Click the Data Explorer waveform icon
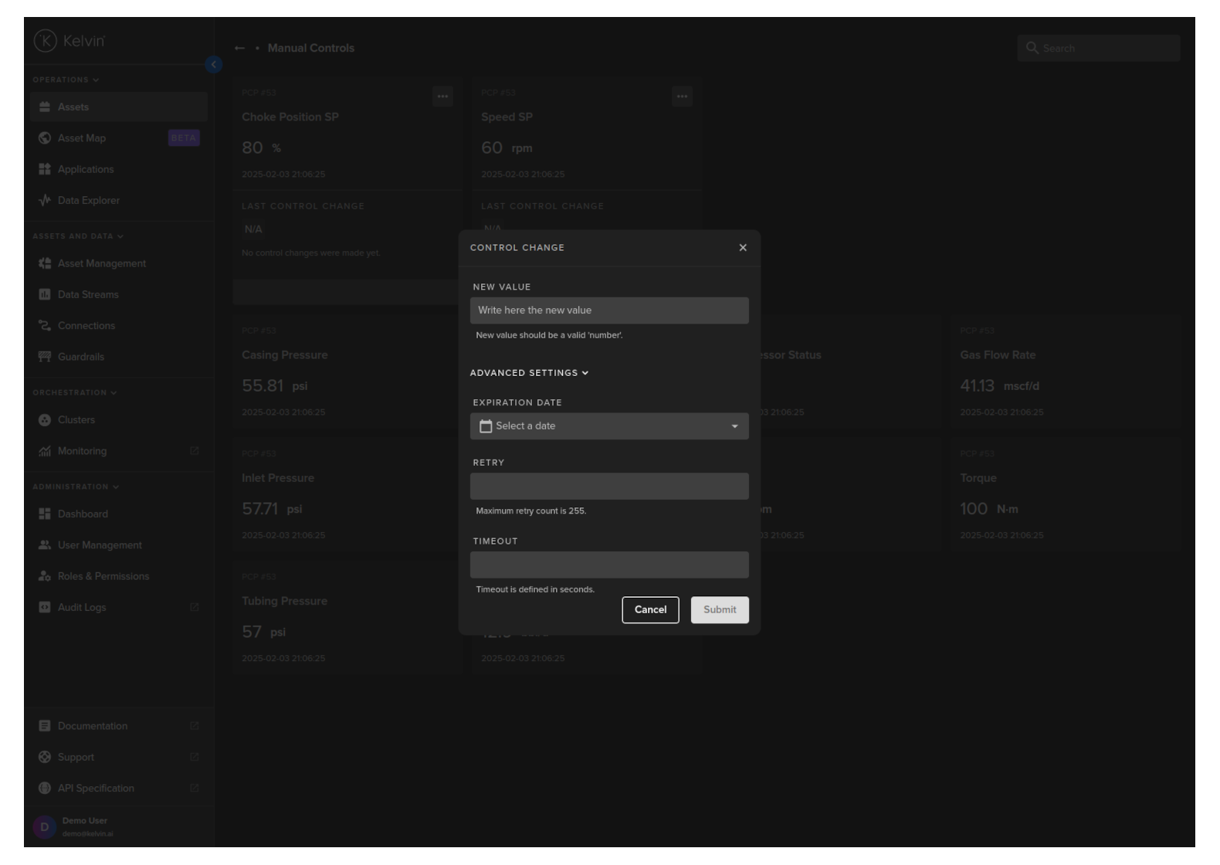1220x865 pixels. 45,201
